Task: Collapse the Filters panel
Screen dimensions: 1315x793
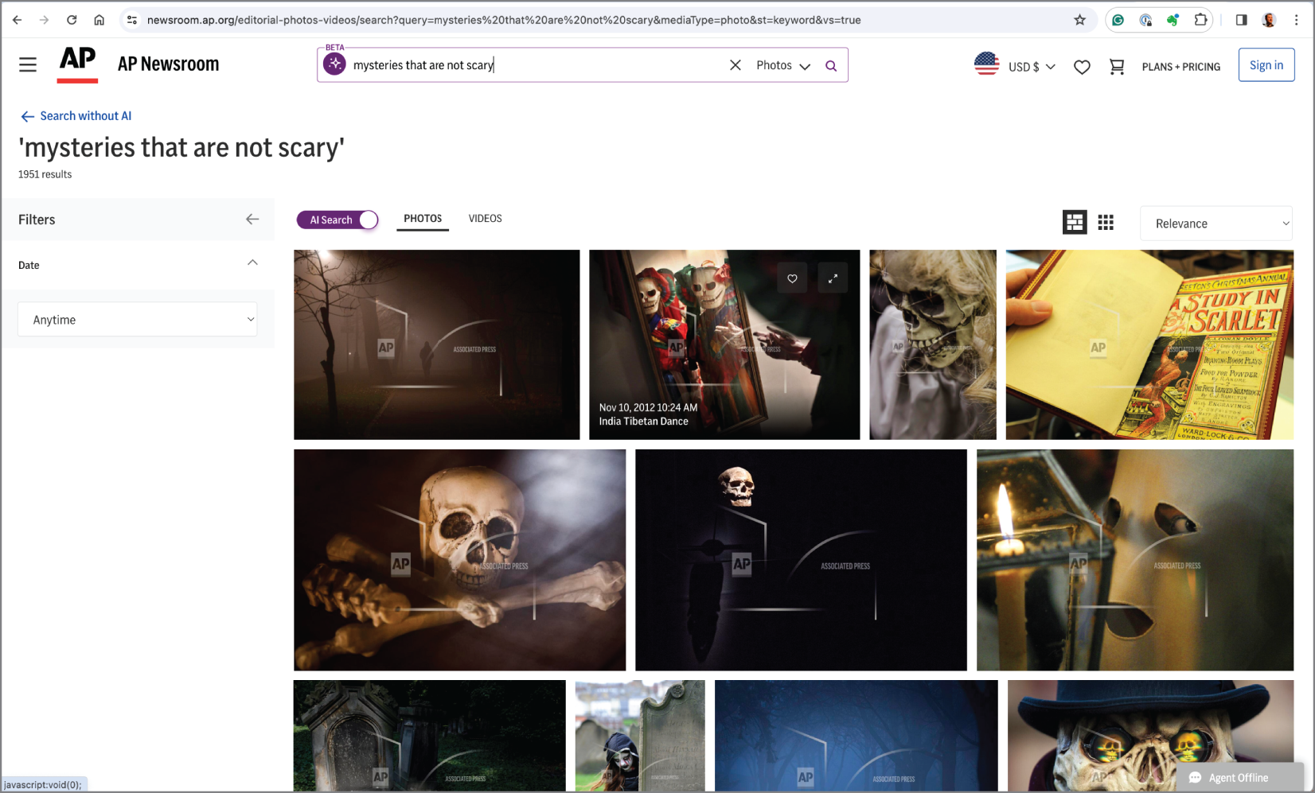Action: pyautogui.click(x=252, y=220)
